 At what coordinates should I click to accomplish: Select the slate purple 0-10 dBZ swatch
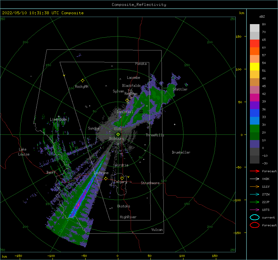(x=255, y=144)
